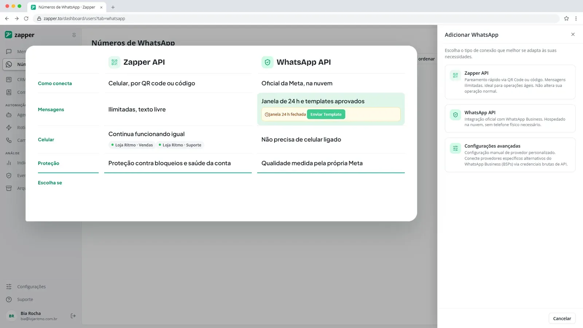This screenshot has width=583, height=328.
Task: Click the Zapper logo in sidebar
Action: pyautogui.click(x=20, y=35)
